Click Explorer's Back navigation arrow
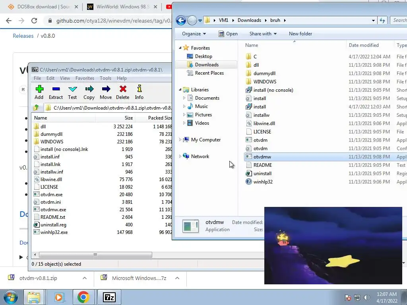 (181, 20)
